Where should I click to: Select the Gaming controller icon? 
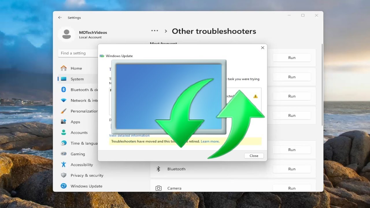pos(64,154)
